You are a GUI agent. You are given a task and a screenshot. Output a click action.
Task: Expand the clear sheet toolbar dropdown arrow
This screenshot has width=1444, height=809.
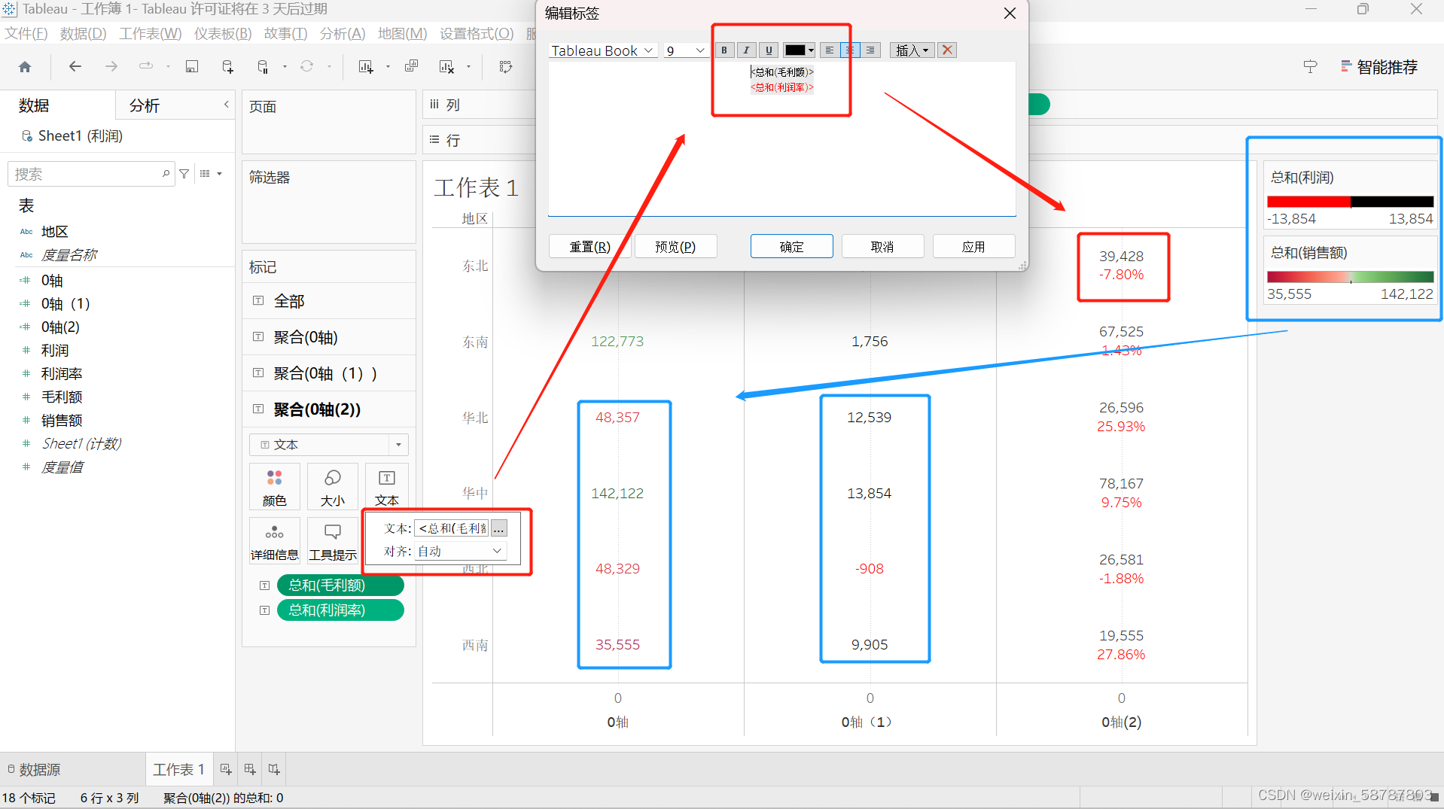(468, 67)
